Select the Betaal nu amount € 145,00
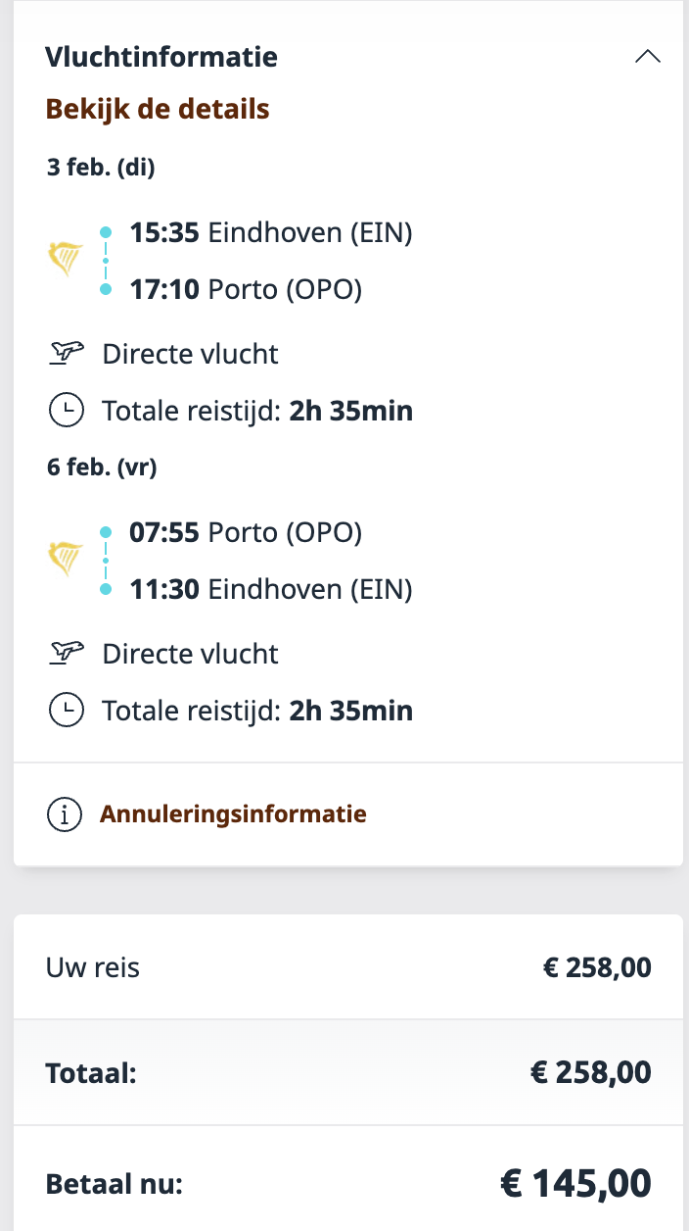The width and height of the screenshot is (689, 1231). pyautogui.click(x=577, y=1182)
